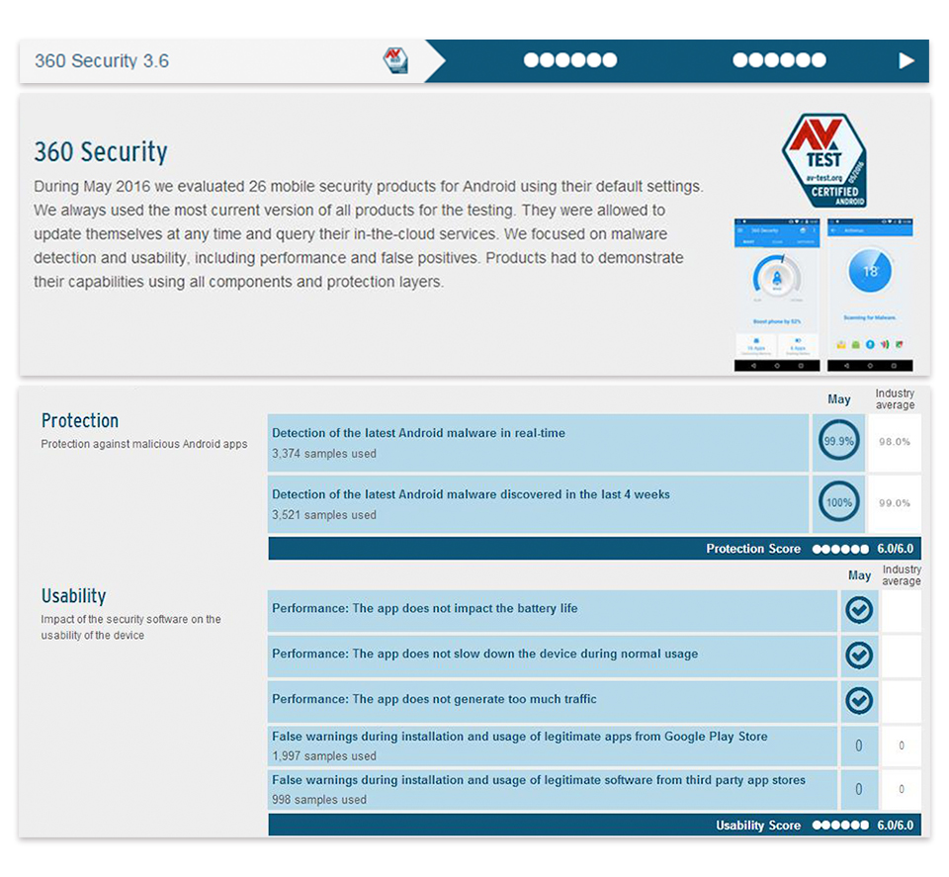The width and height of the screenshot is (949, 877).
Task: Select 'Impact of the security software' description
Action: (x=130, y=628)
